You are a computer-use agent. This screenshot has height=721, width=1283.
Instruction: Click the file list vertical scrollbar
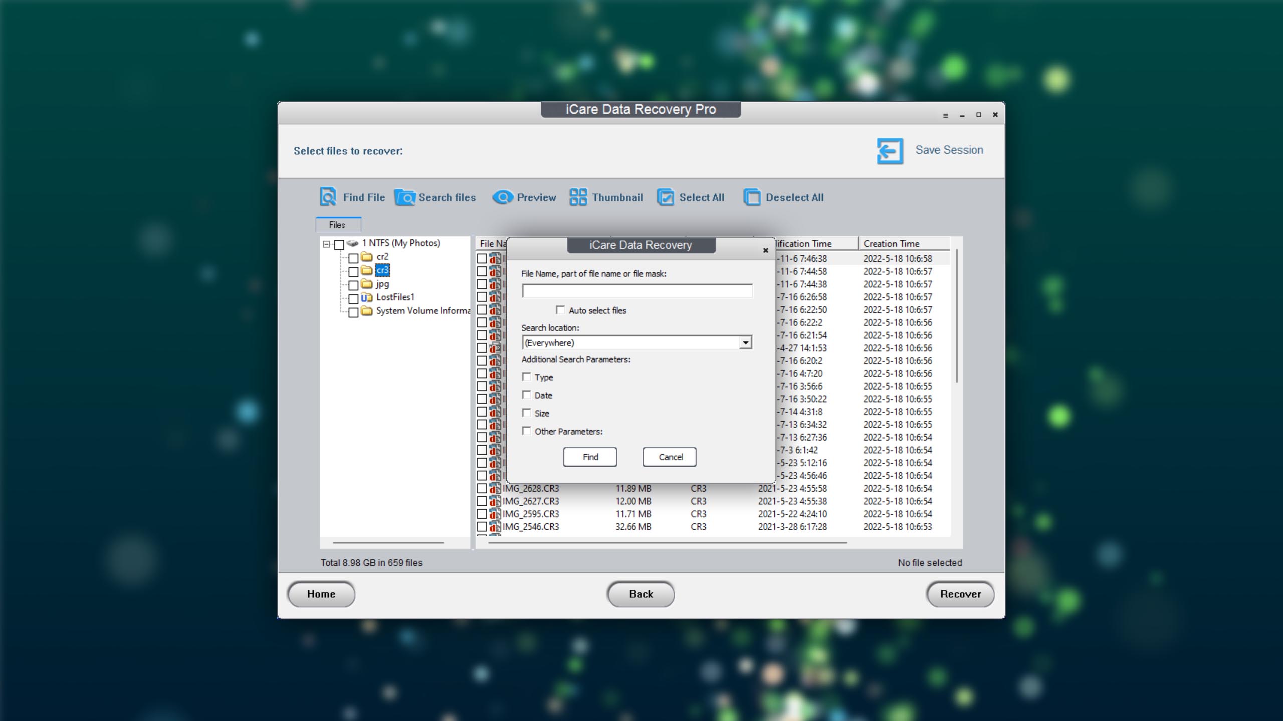957,316
